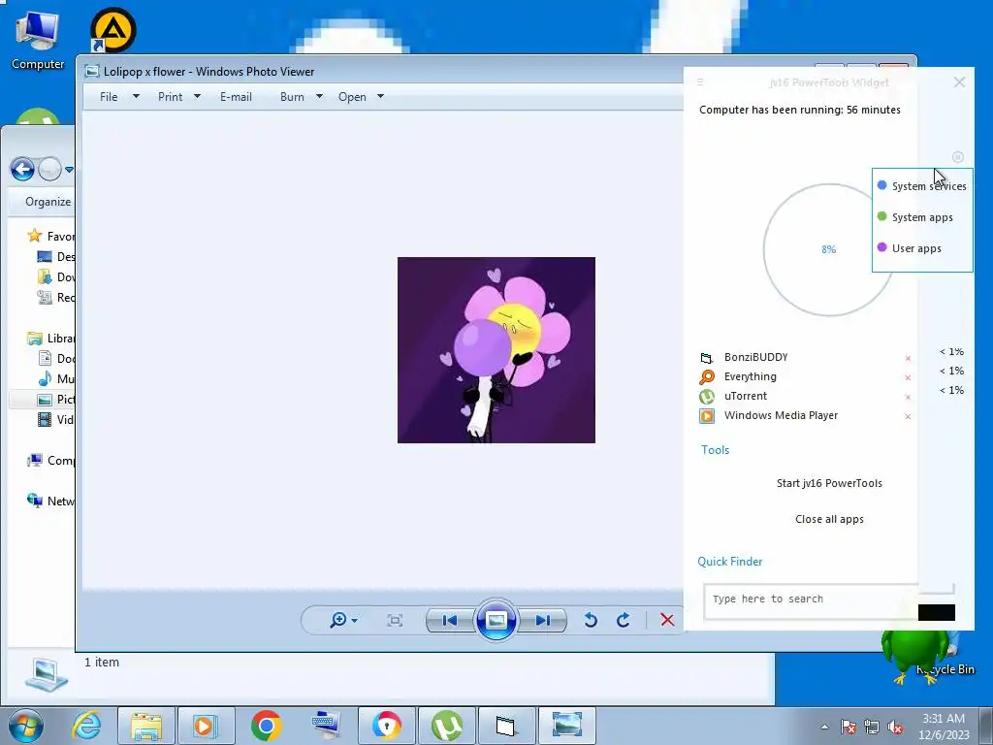Focus the Type here to search field

811,600
